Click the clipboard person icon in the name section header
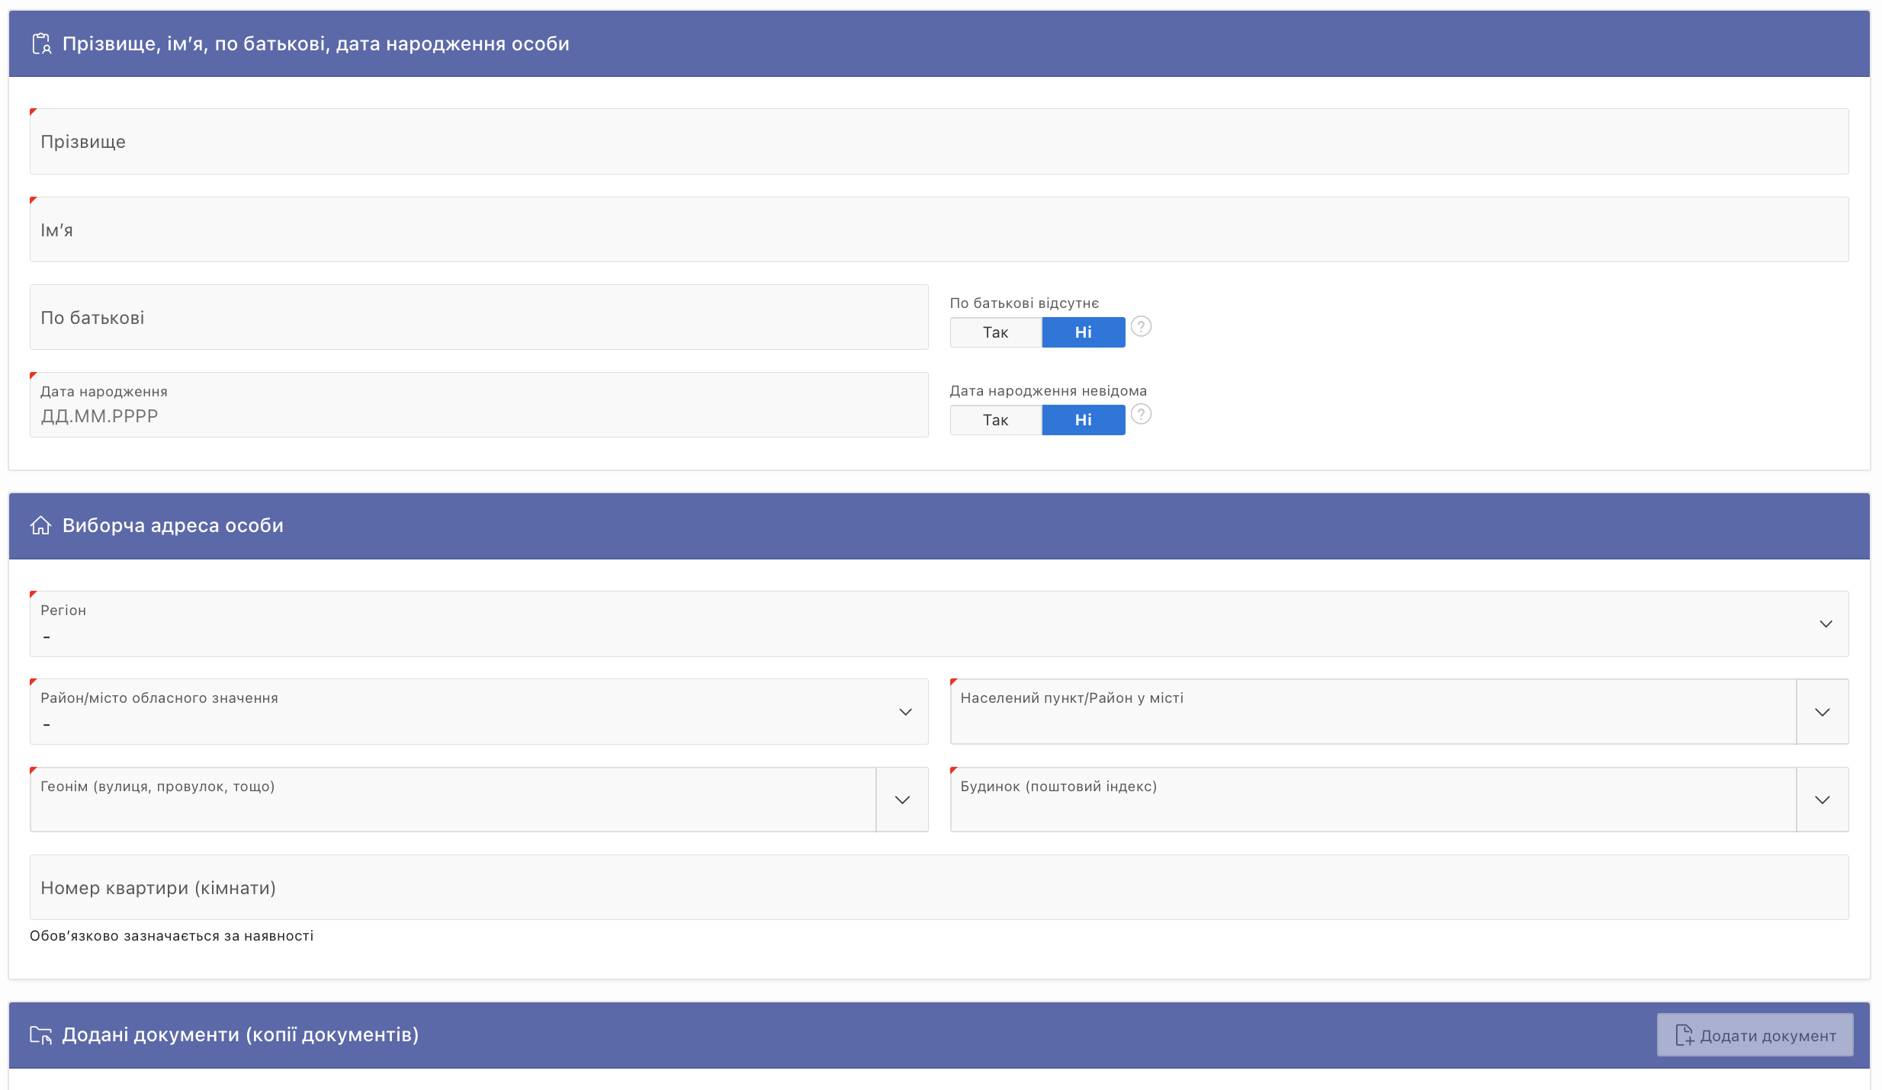Screen dimensions: 1882x1090 (41, 44)
